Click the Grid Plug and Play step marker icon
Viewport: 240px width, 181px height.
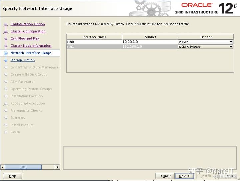6,39
